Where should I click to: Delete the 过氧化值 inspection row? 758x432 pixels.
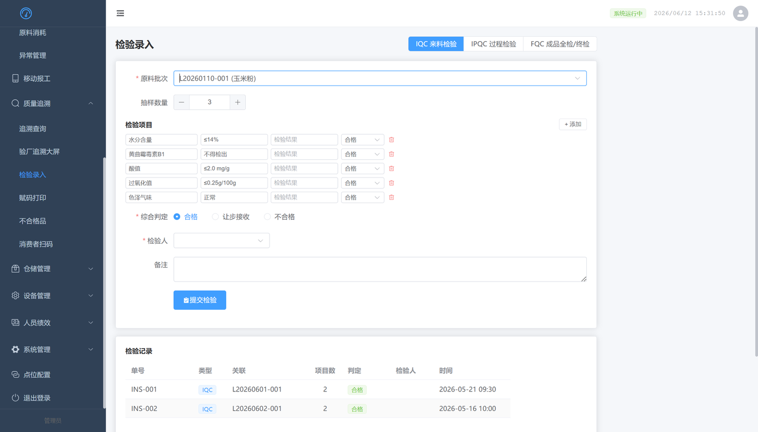tap(391, 183)
